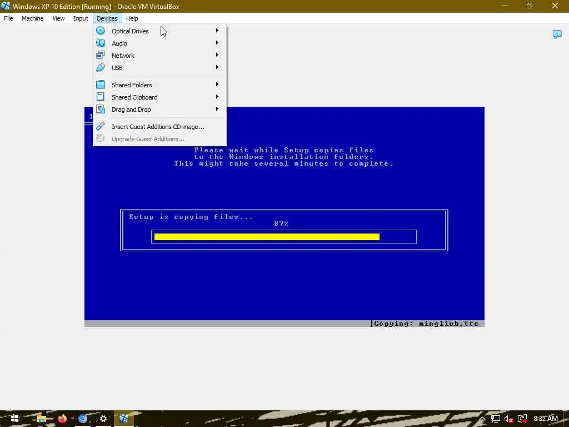Click the tray icon beside the clock
This screenshot has width=569, height=427.
click(522, 419)
